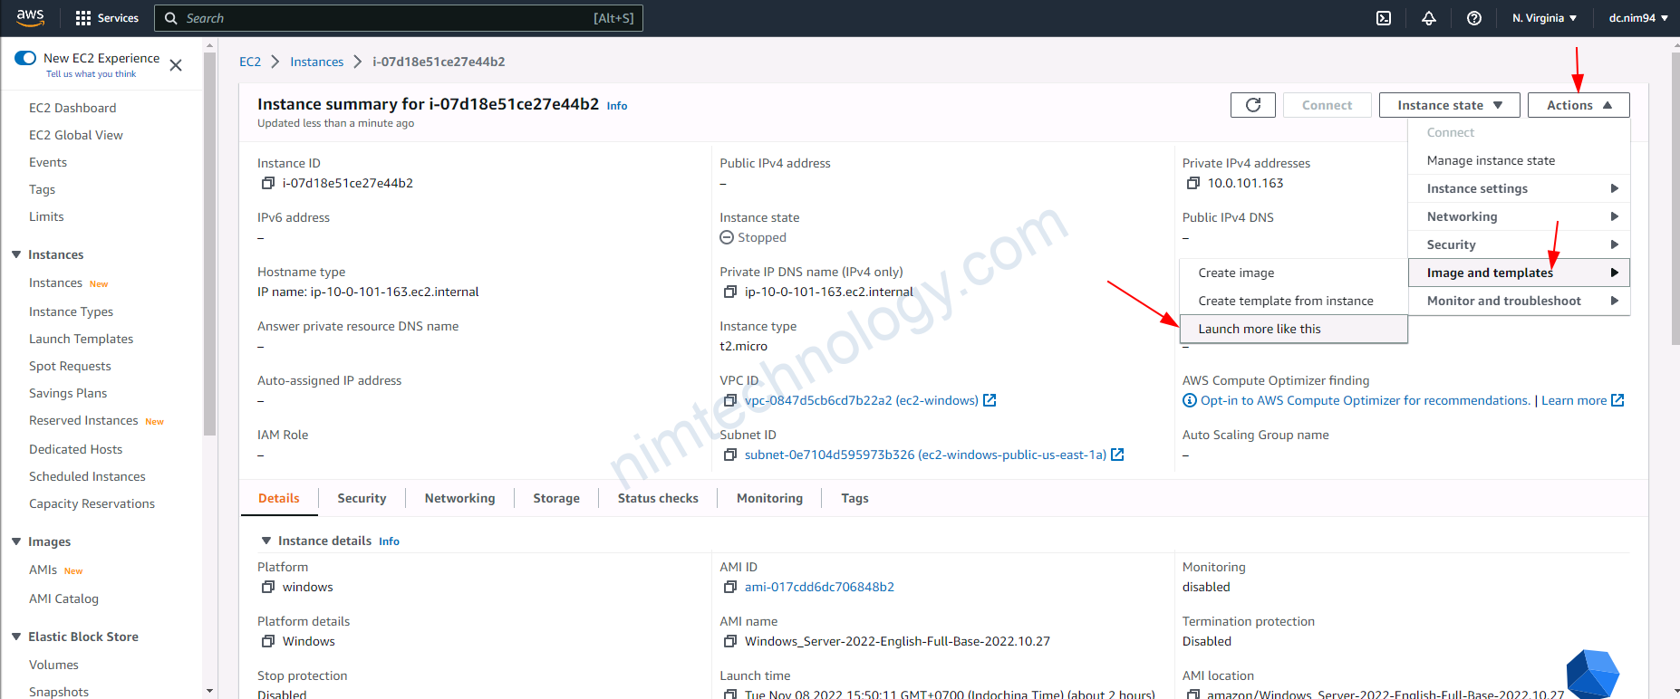Toggle the New EC2 Experience switch

point(25,58)
